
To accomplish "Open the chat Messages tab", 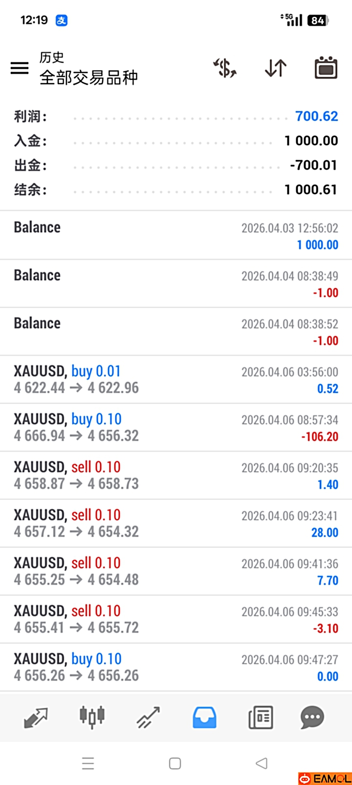I will tap(312, 717).
